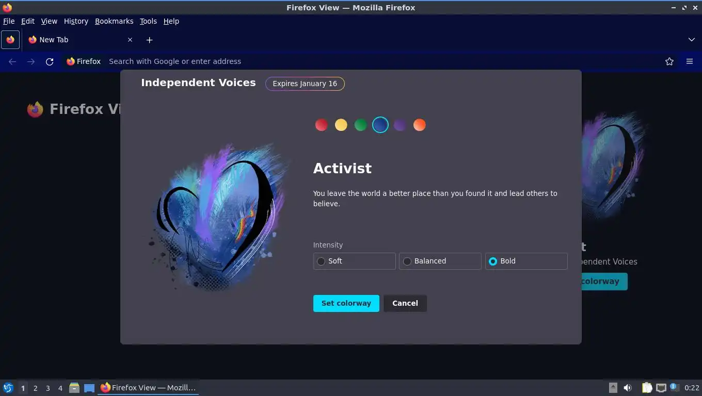Open the Help menu
The image size is (702, 396).
point(171,21)
